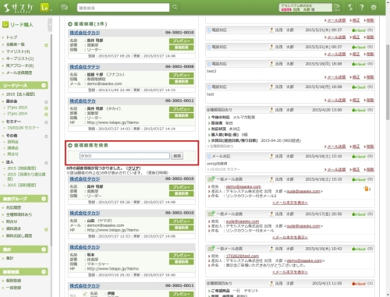The width and height of the screenshot is (390, 297).
Task: Open the settings gear icon in header
Action: (374, 7)
